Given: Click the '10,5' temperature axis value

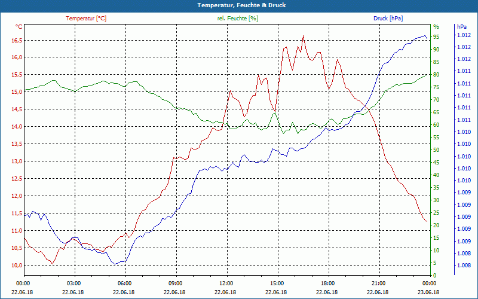Looking at the screenshot, I should tap(17, 248).
